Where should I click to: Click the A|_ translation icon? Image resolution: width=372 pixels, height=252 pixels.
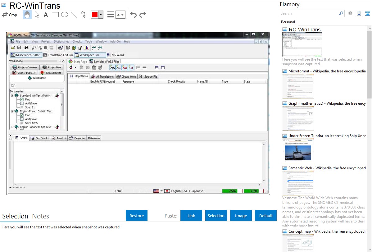pos(119,68)
